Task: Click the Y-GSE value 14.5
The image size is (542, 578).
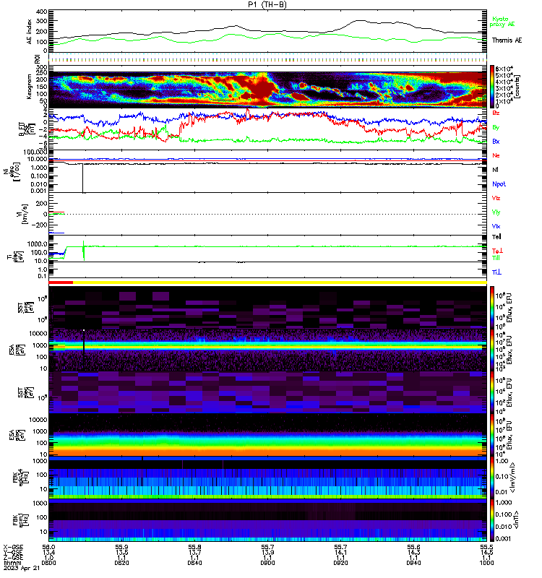Action: (486, 553)
